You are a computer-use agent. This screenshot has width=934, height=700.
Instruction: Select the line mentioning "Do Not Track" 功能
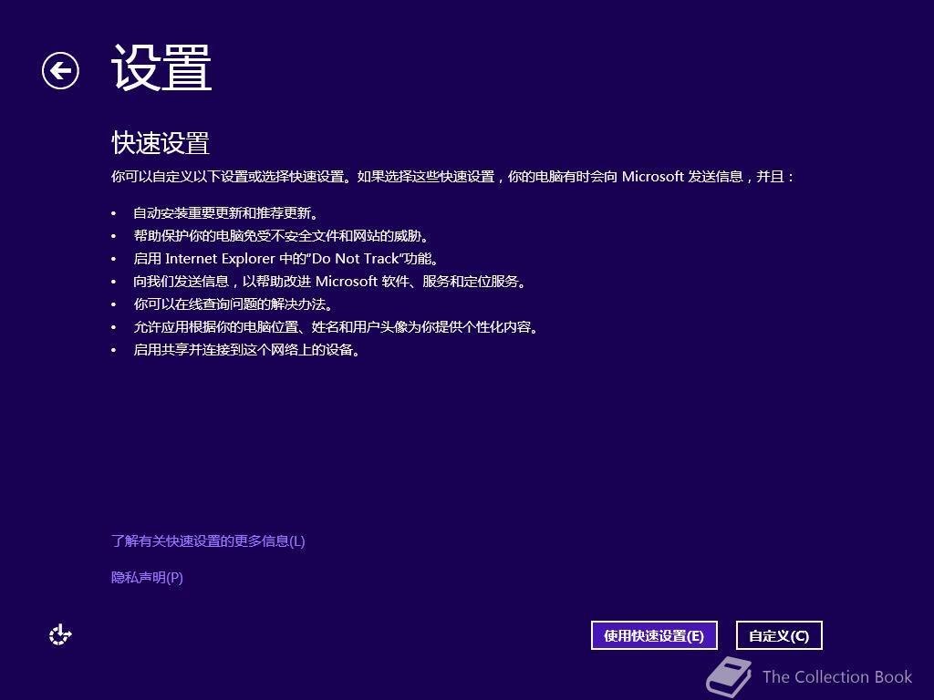(286, 258)
